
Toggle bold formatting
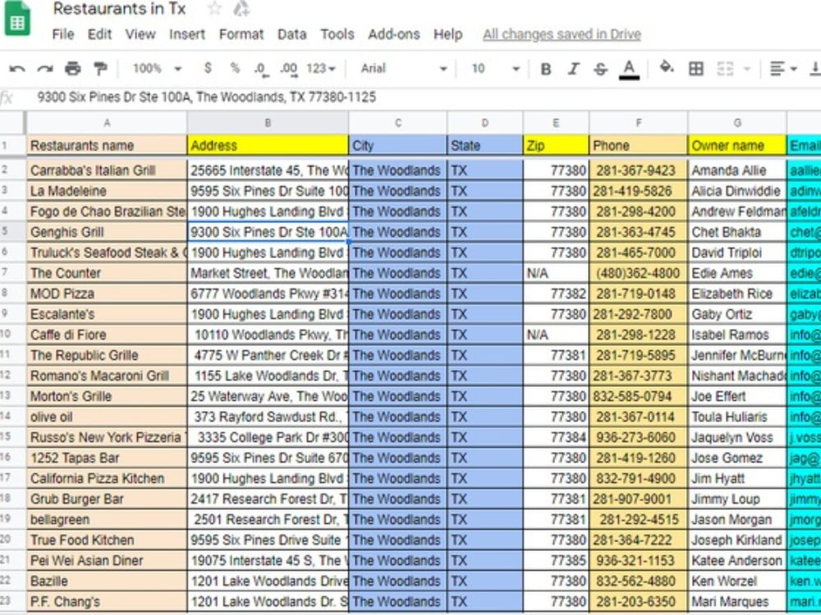[546, 69]
